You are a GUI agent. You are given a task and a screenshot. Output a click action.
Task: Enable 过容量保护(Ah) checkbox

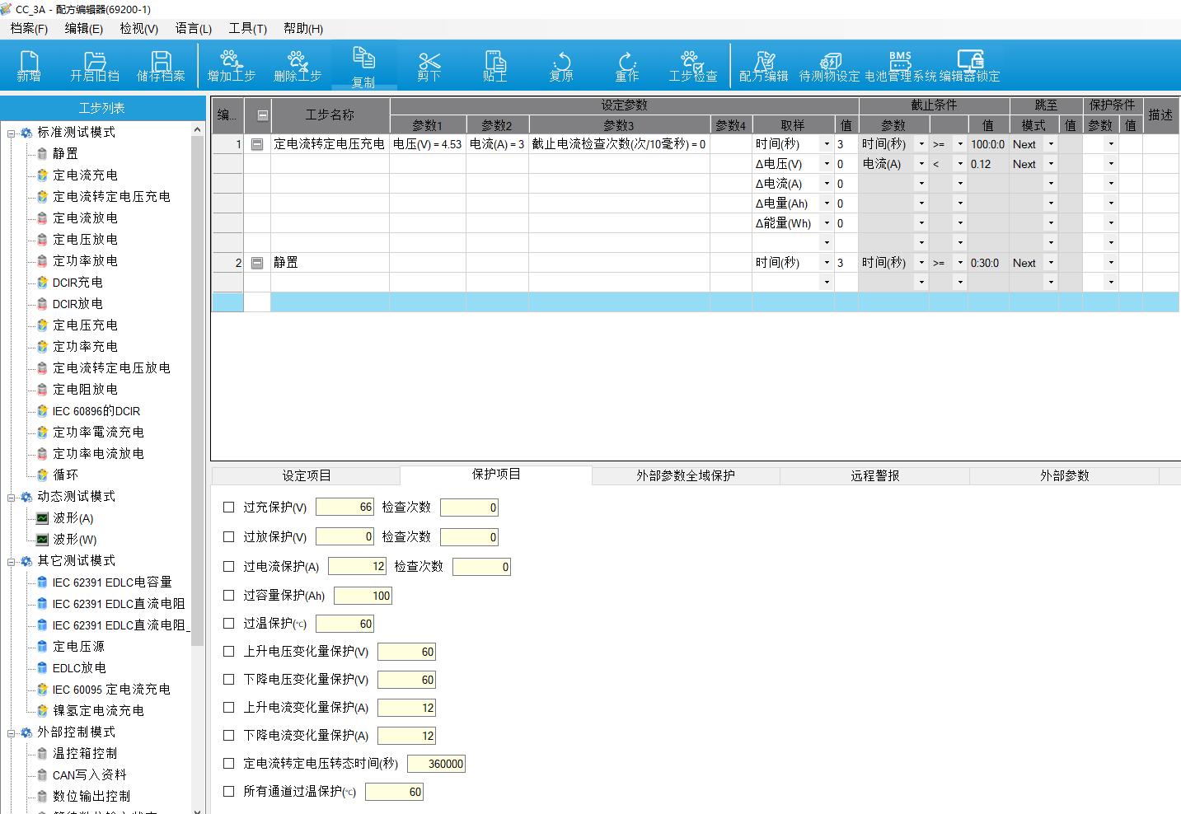(229, 595)
